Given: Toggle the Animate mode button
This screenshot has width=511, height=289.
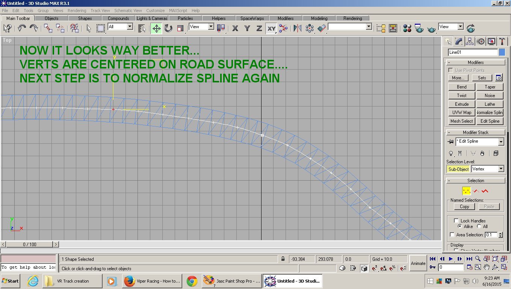Looking at the screenshot, I should (418, 263).
